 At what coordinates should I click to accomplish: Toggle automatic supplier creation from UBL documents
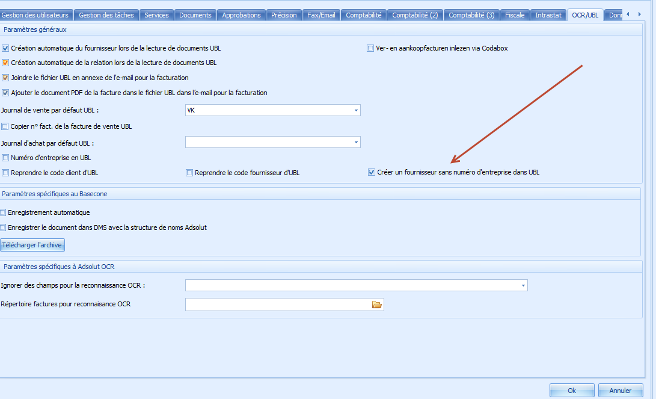click(x=5, y=48)
